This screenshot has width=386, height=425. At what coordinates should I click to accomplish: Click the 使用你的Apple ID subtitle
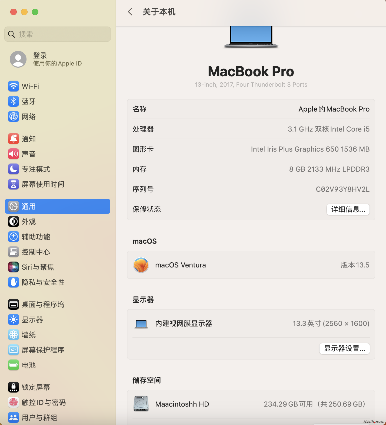click(x=57, y=63)
